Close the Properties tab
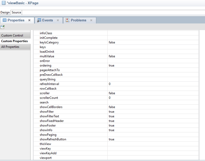205x161 pixels. click(x=29, y=20)
